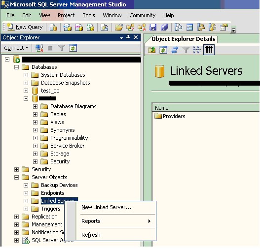Click the Up folder icon in Details pane
The image size is (260, 249).
pyautogui.click(x=152, y=50)
